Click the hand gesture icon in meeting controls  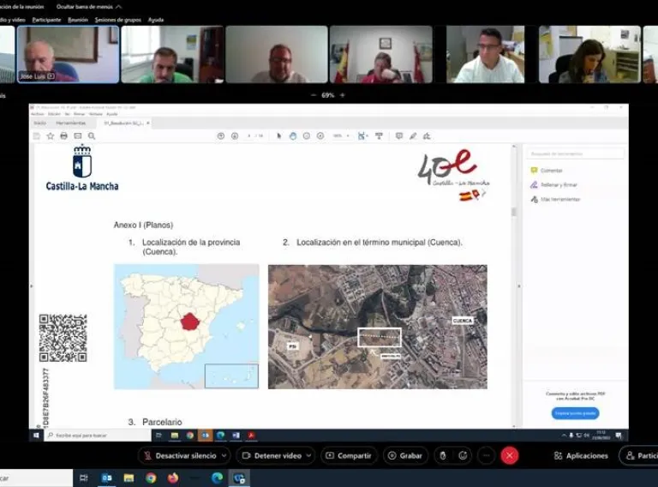442,455
